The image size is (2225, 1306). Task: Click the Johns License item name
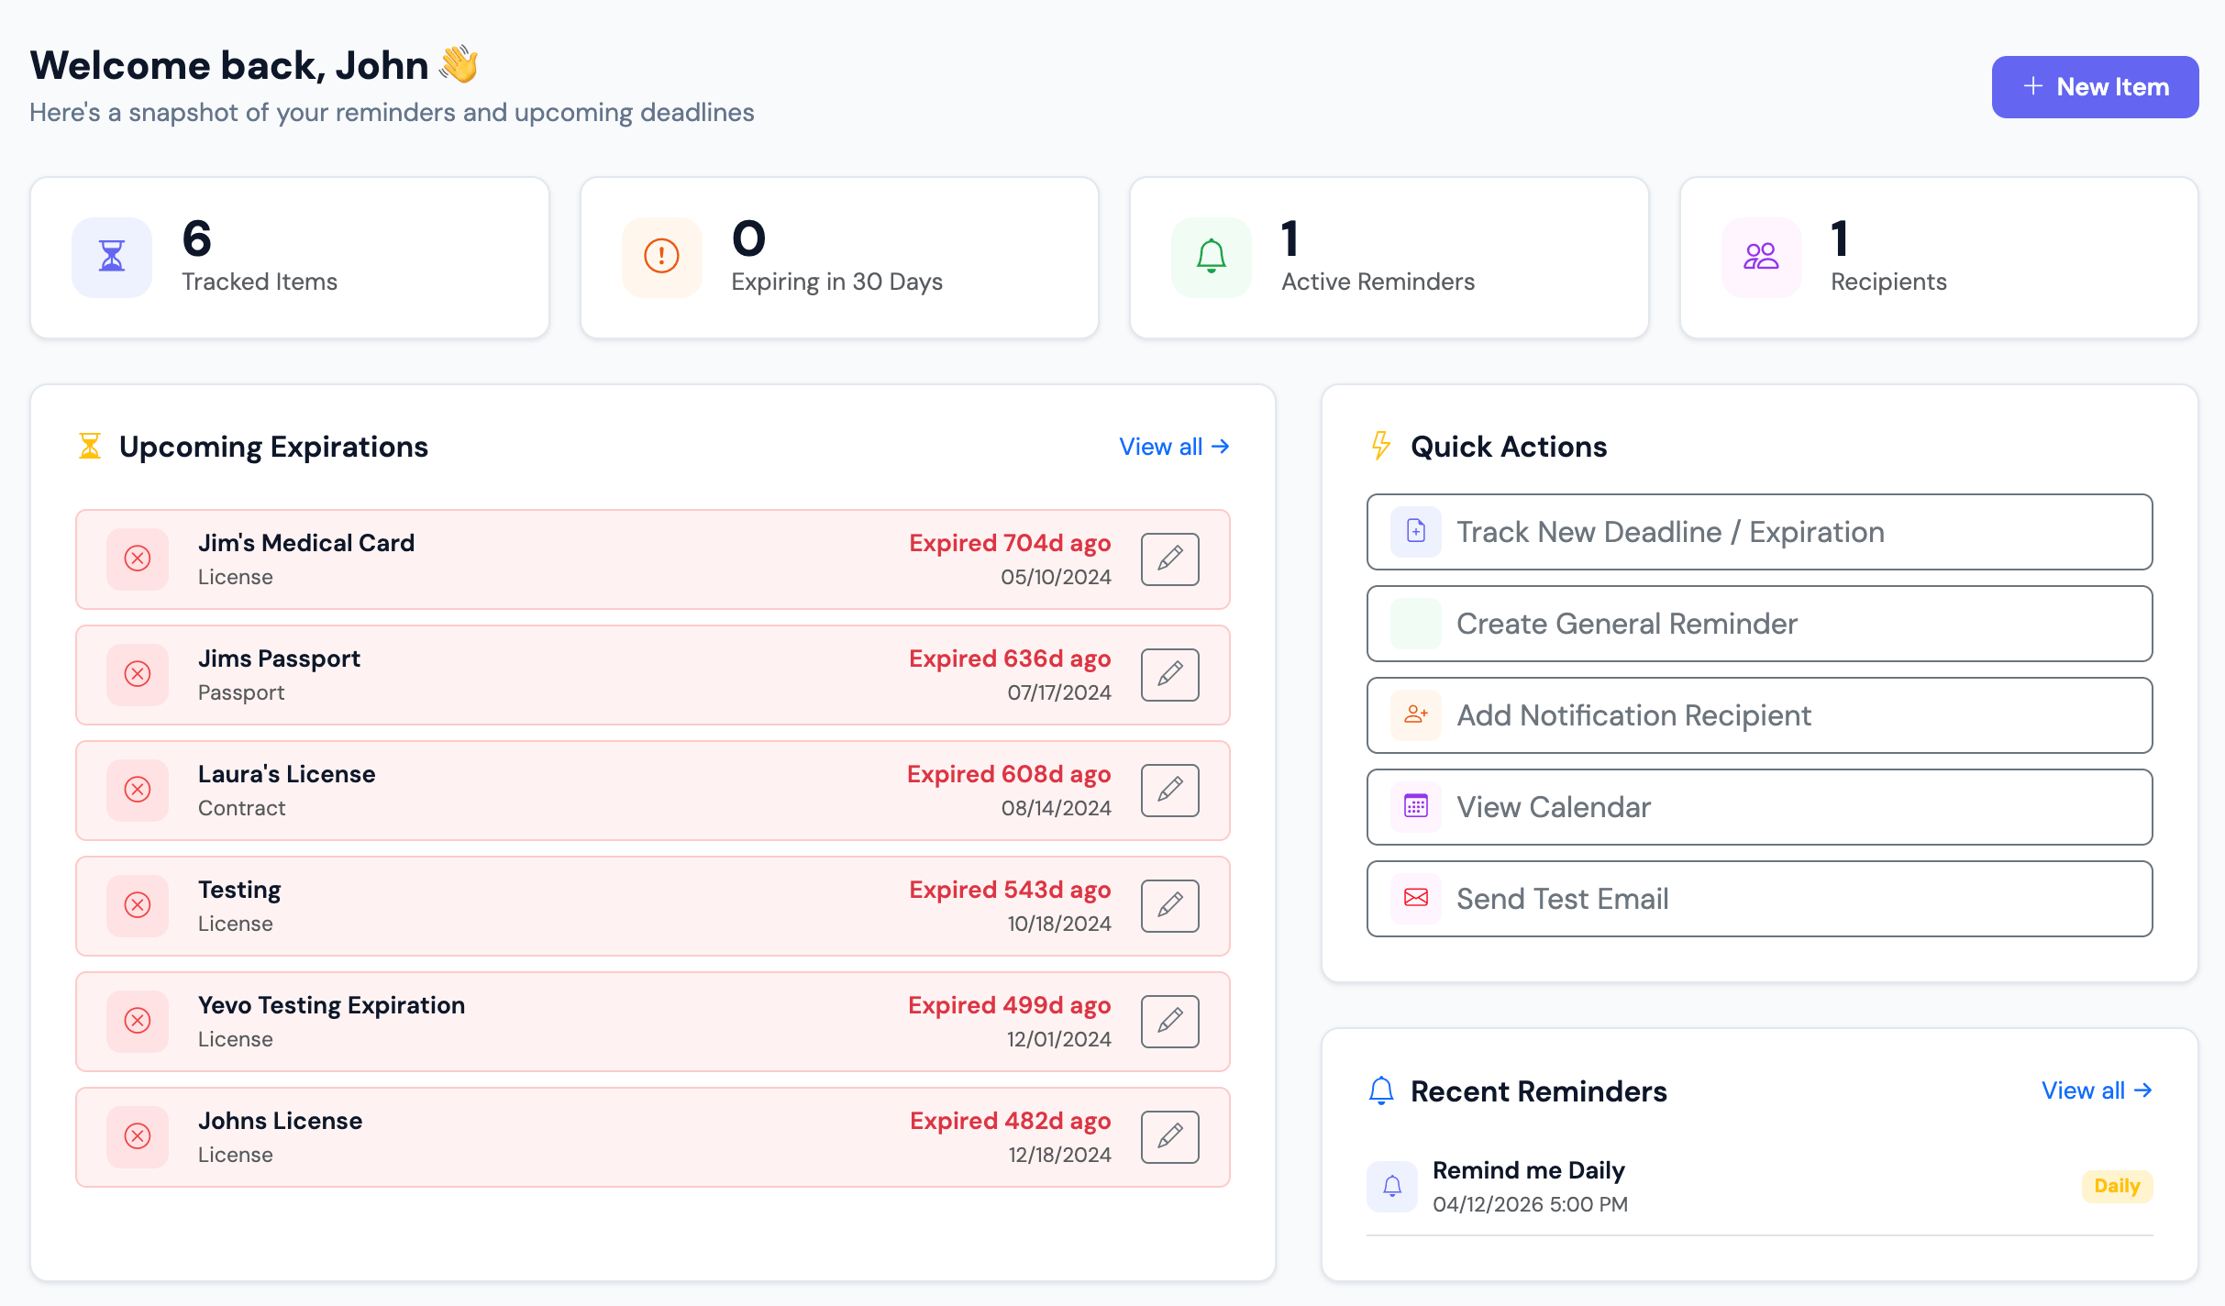[x=281, y=1121]
